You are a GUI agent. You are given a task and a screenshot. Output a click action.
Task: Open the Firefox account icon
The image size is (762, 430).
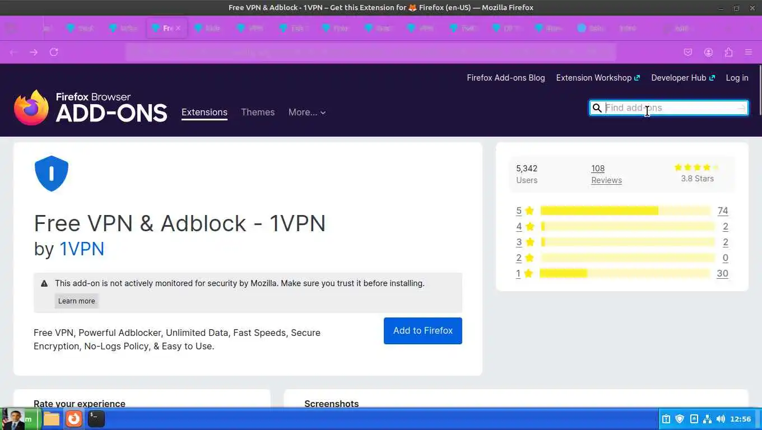(x=708, y=52)
